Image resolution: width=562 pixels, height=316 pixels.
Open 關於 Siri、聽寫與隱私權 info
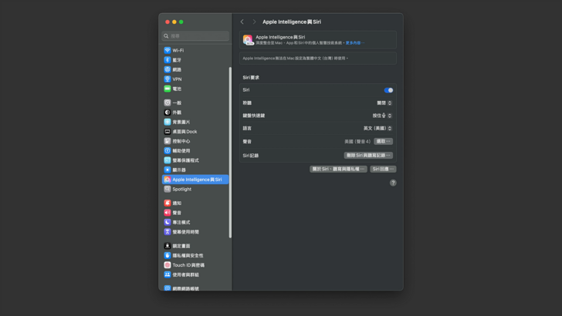[x=338, y=169]
